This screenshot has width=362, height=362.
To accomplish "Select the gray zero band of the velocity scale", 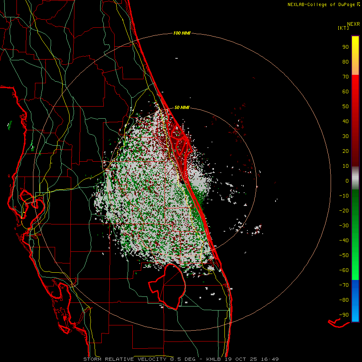I will (355, 178).
